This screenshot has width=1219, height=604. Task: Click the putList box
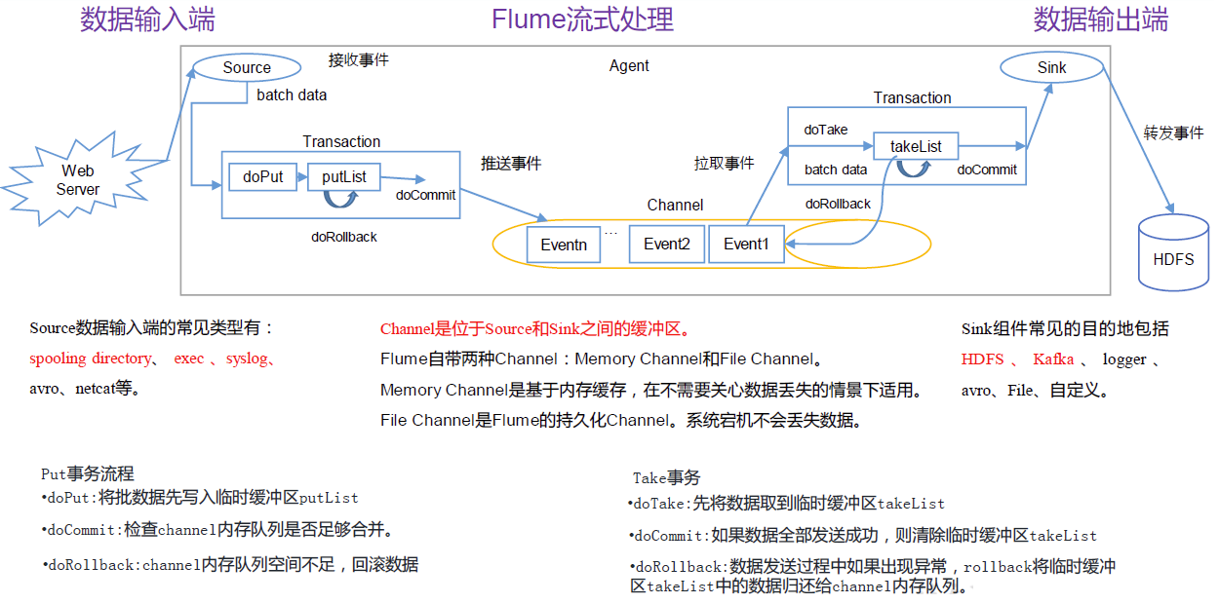[344, 177]
